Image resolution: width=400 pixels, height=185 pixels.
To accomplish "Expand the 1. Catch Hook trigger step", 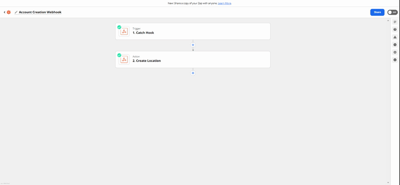I will tap(193, 31).
